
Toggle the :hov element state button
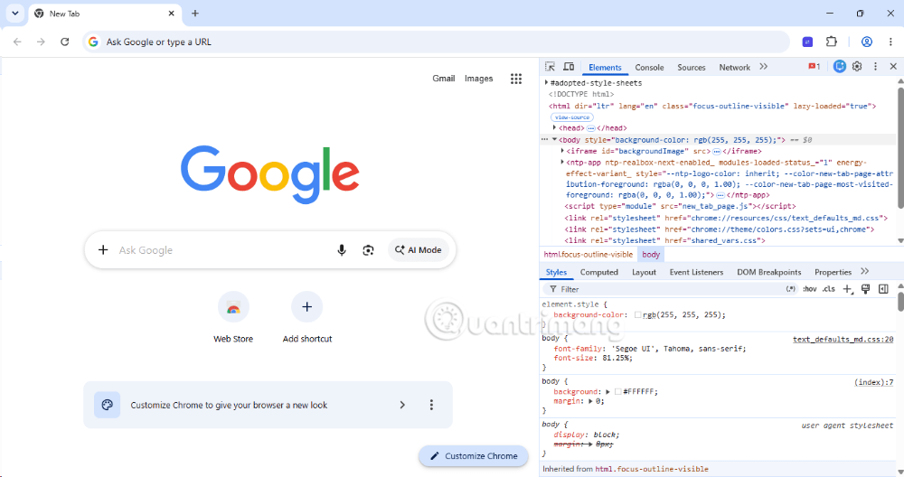(x=810, y=289)
